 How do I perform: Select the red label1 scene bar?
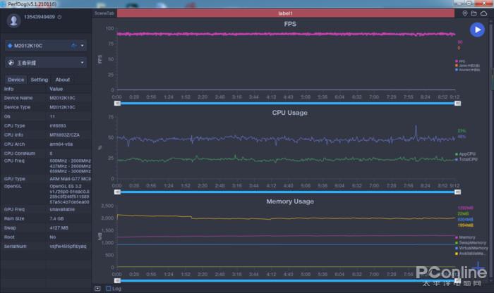pyautogui.click(x=285, y=13)
